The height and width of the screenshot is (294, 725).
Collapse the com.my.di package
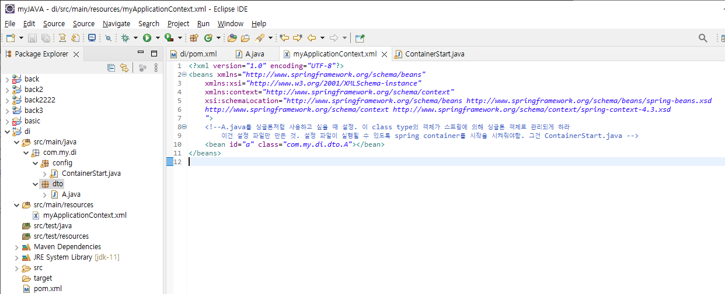click(26, 153)
